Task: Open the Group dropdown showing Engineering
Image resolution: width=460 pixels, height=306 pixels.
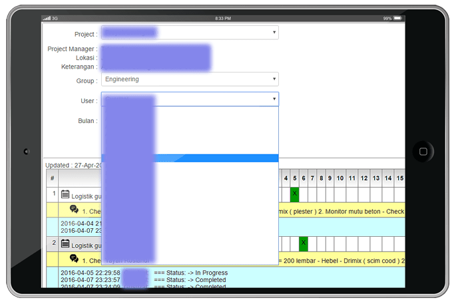Action: [x=190, y=80]
